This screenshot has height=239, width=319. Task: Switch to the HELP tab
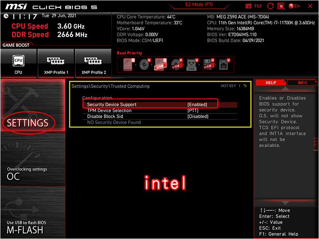click(x=271, y=82)
